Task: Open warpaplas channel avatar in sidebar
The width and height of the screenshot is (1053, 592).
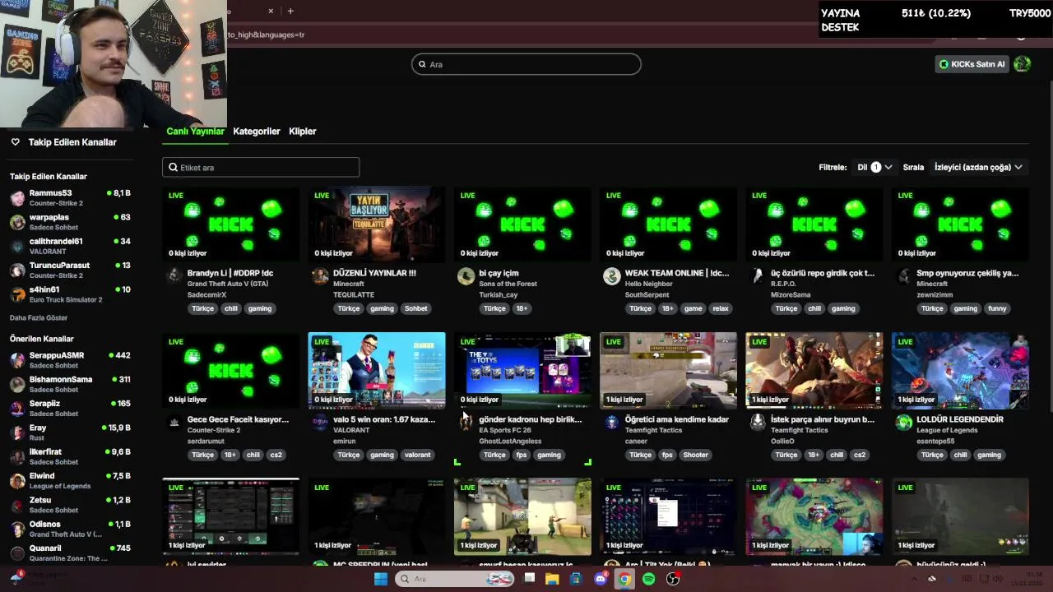Action: [x=17, y=222]
